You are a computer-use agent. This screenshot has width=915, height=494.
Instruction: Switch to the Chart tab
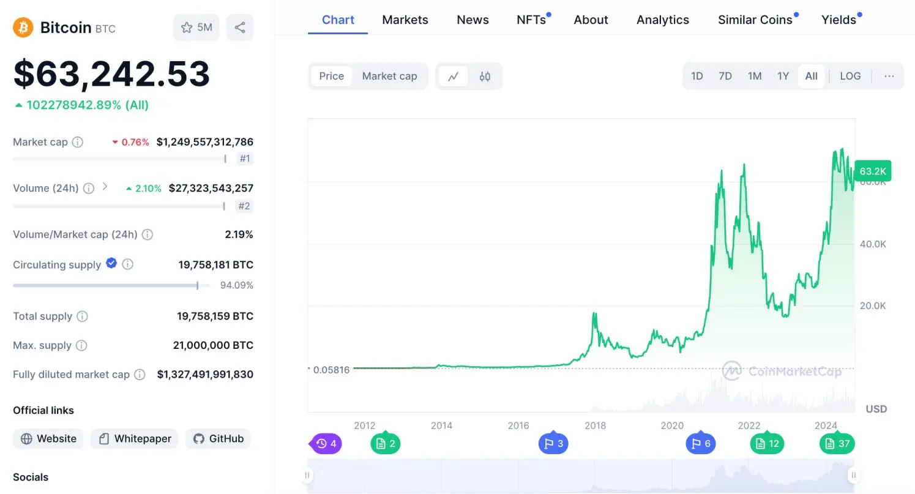click(x=338, y=20)
